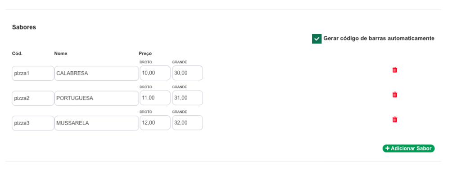This screenshot has height=169, width=461.
Task: Click the Adicionar Sabor button
Action: point(408,148)
